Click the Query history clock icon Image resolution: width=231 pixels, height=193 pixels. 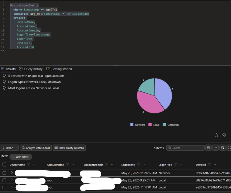pyautogui.click(x=21, y=69)
